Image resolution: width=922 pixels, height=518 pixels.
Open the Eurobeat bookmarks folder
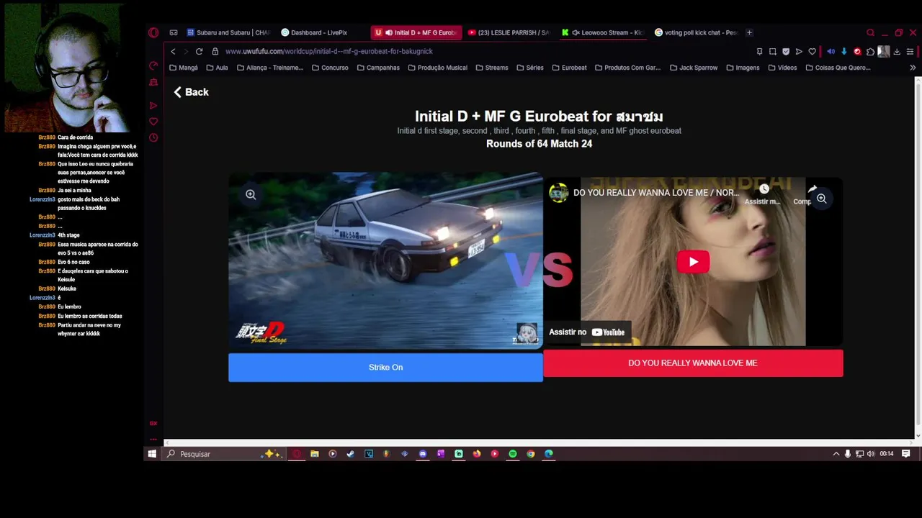(x=569, y=68)
